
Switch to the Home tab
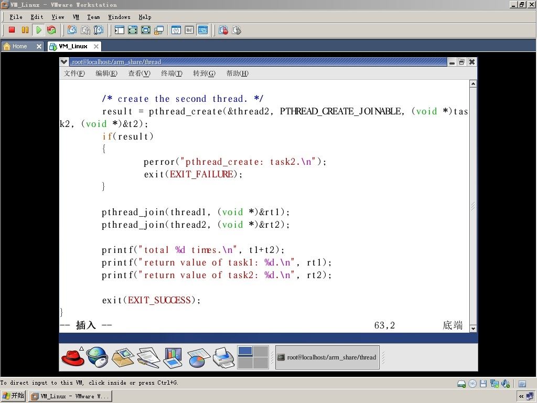19,46
